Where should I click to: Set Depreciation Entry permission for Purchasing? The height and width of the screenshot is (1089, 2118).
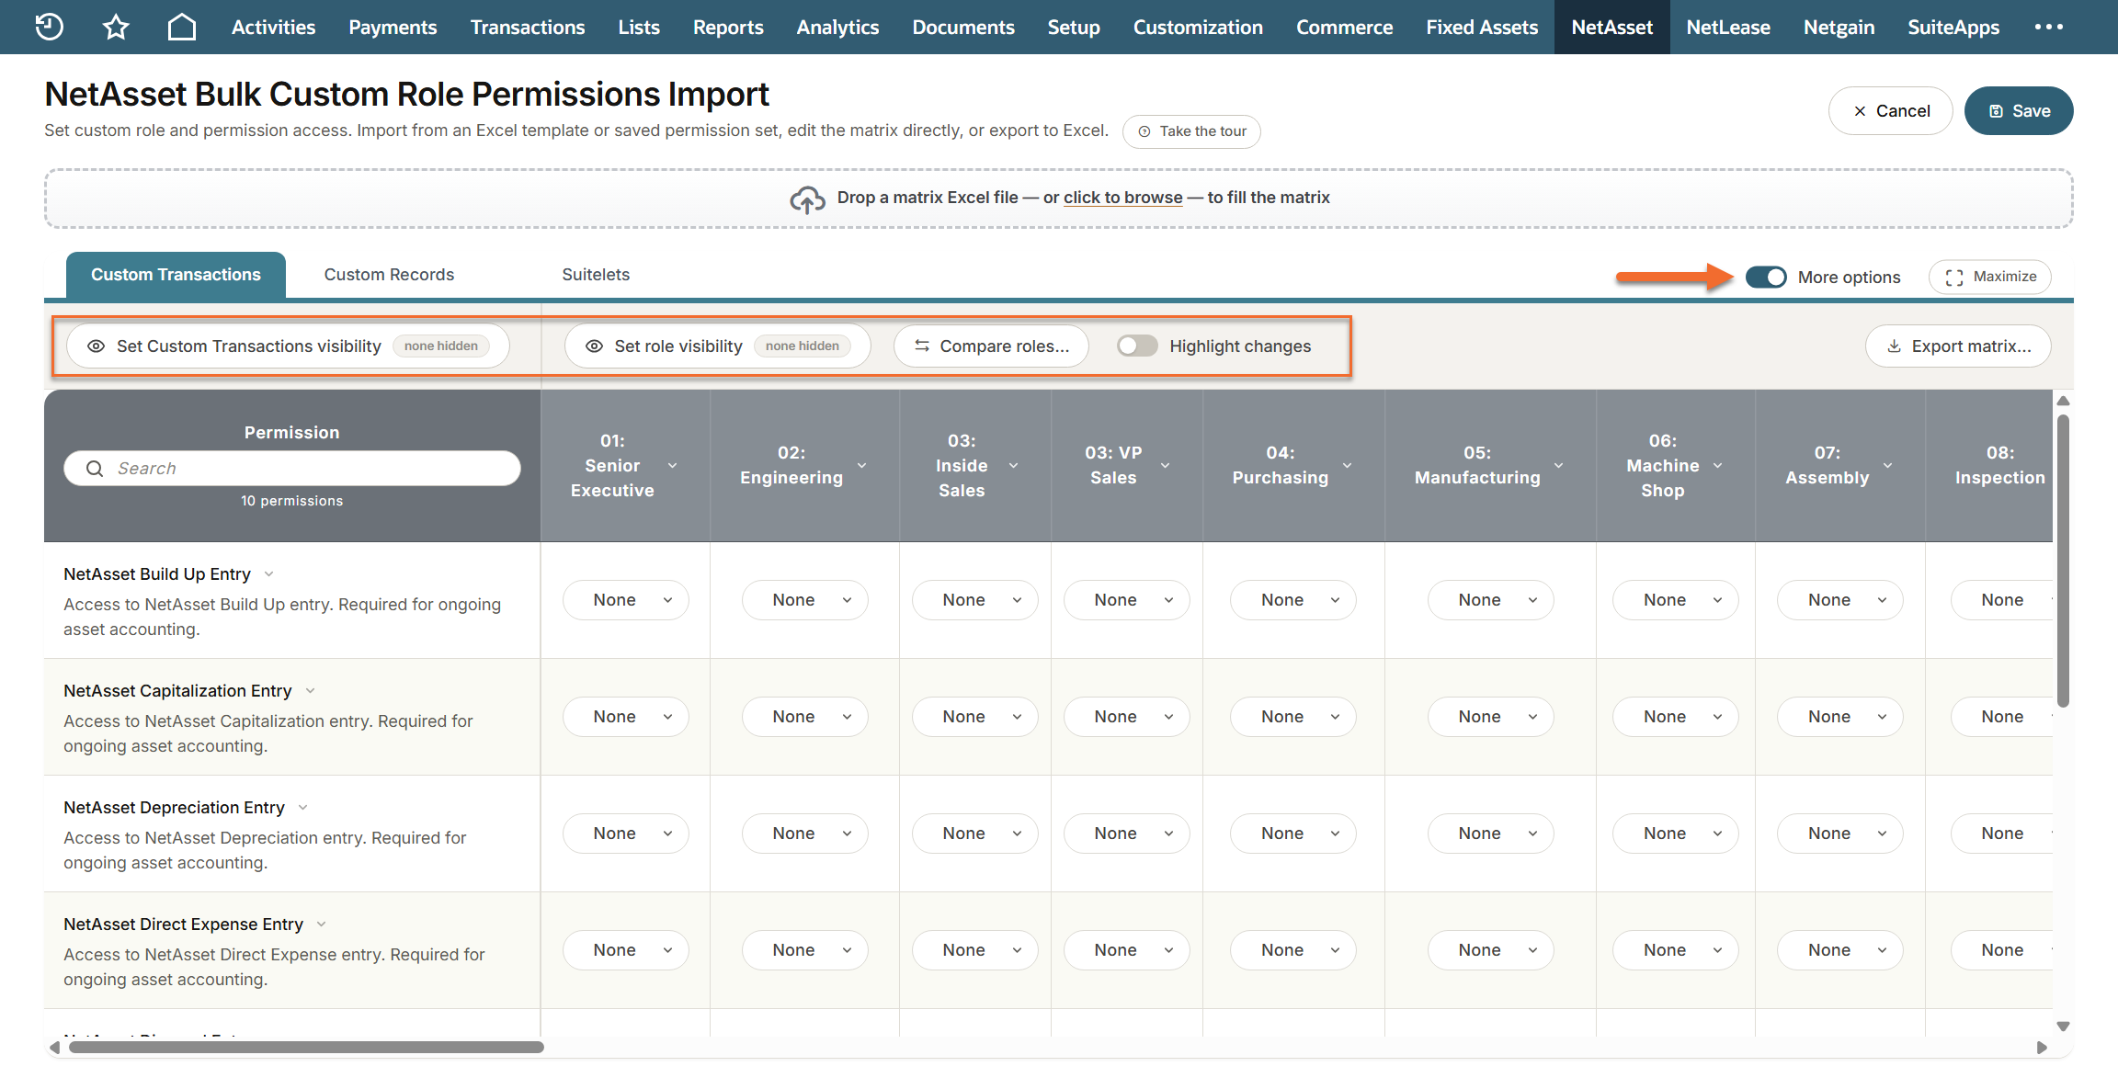(x=1293, y=834)
